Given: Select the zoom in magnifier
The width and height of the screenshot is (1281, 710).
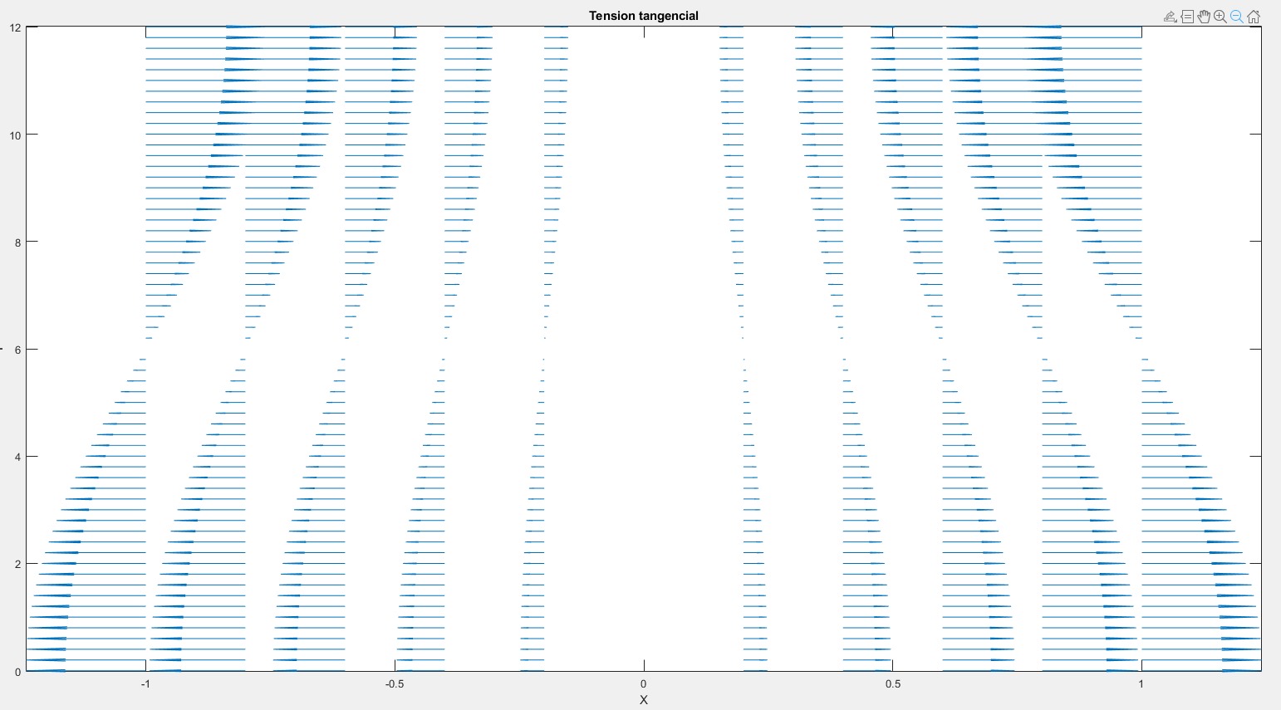Looking at the screenshot, I should pos(1220,17).
